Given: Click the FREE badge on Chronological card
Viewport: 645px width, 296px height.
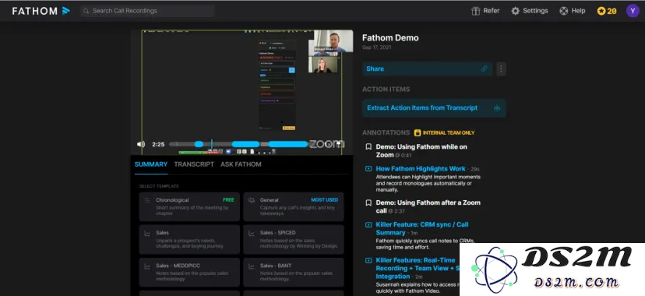Looking at the screenshot, I should (x=228, y=199).
